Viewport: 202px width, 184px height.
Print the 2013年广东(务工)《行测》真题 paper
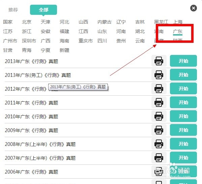coord(159,75)
